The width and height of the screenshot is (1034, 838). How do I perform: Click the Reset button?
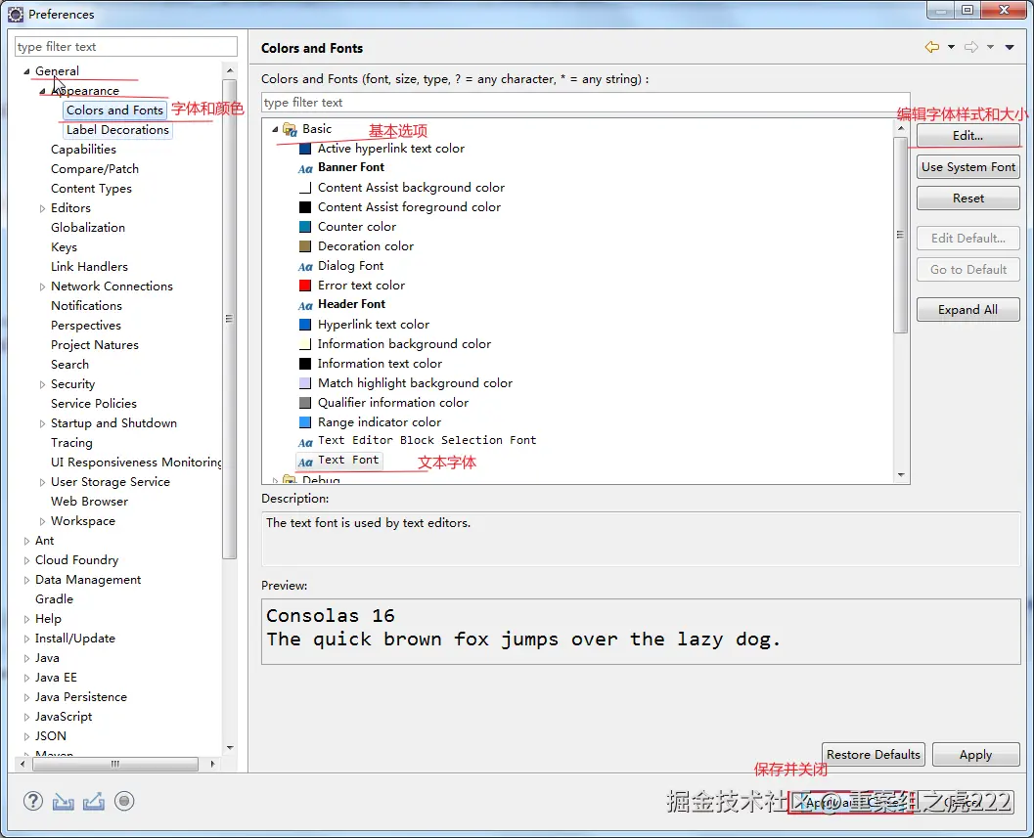[968, 198]
